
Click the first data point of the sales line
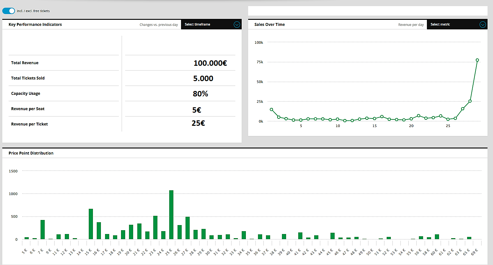click(271, 110)
